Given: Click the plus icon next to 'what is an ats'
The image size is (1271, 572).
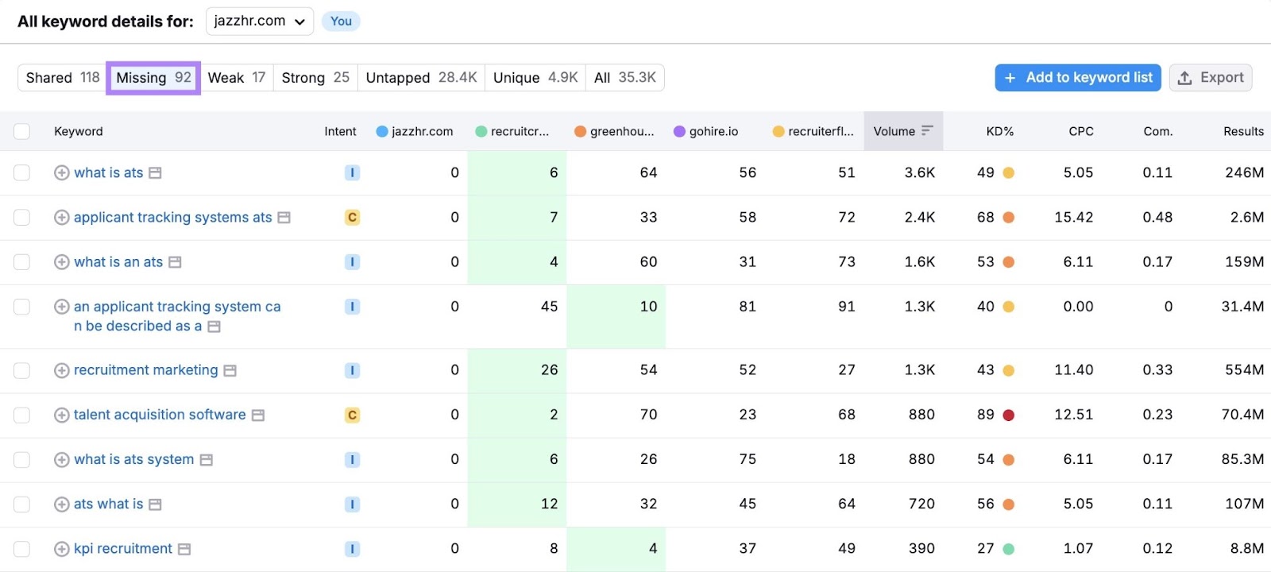Looking at the screenshot, I should tap(61, 261).
